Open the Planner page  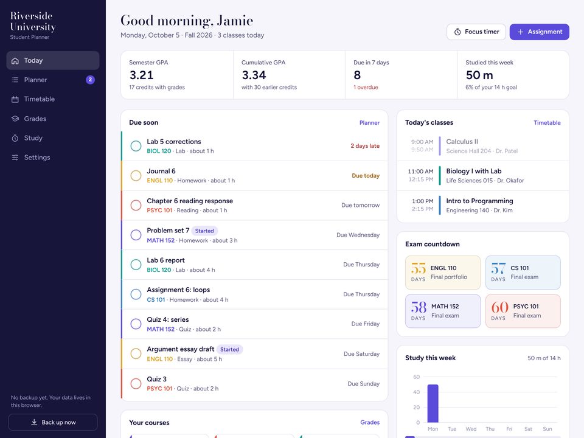(x=53, y=80)
